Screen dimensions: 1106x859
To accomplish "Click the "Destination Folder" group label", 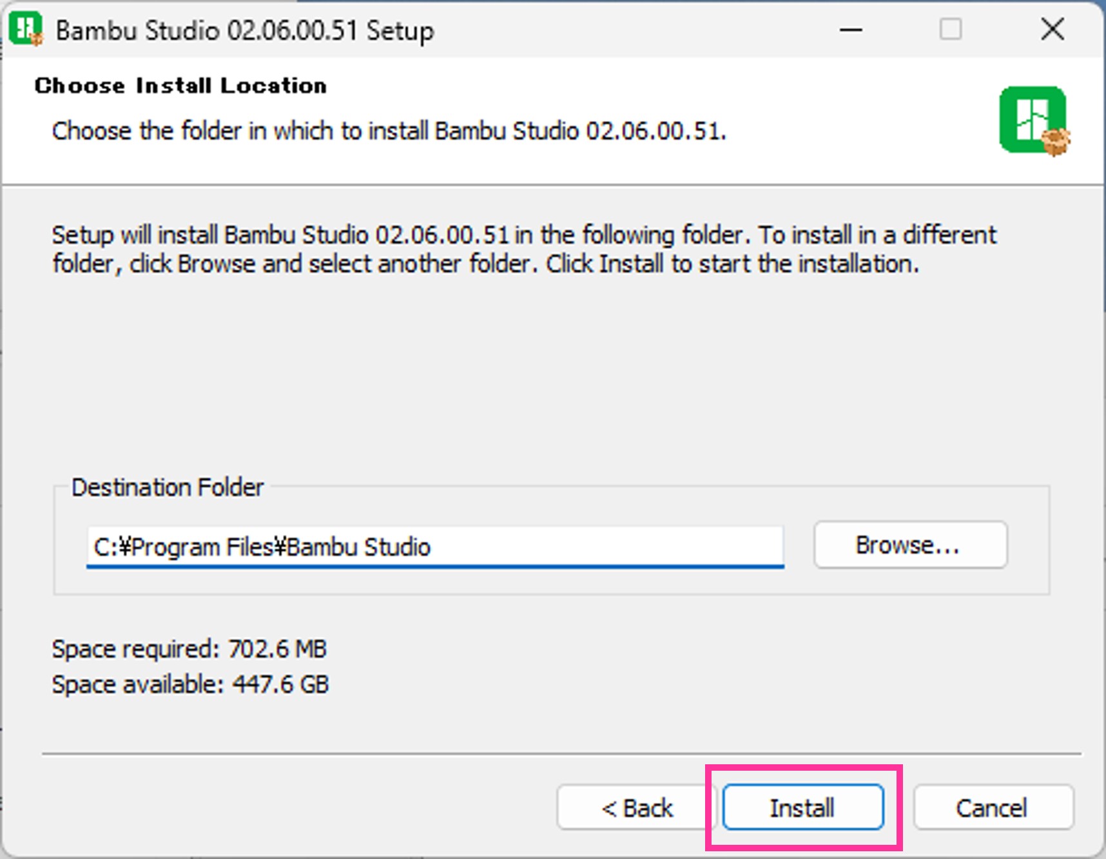I will 168,487.
